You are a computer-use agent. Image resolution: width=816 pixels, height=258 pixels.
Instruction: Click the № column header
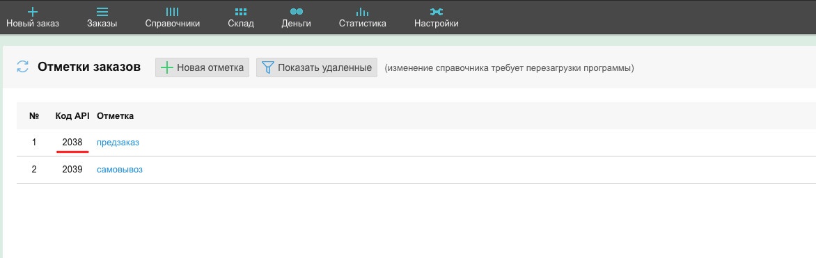[34, 116]
